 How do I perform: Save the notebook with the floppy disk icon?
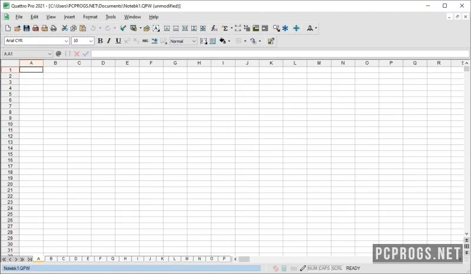click(x=26, y=28)
